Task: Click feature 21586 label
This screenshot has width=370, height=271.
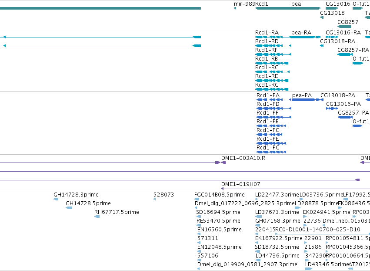Action: point(313,247)
